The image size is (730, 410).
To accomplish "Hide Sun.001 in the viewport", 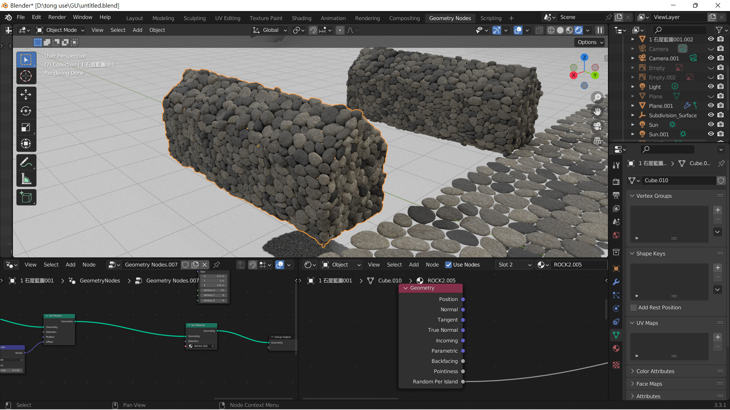I will [711, 134].
